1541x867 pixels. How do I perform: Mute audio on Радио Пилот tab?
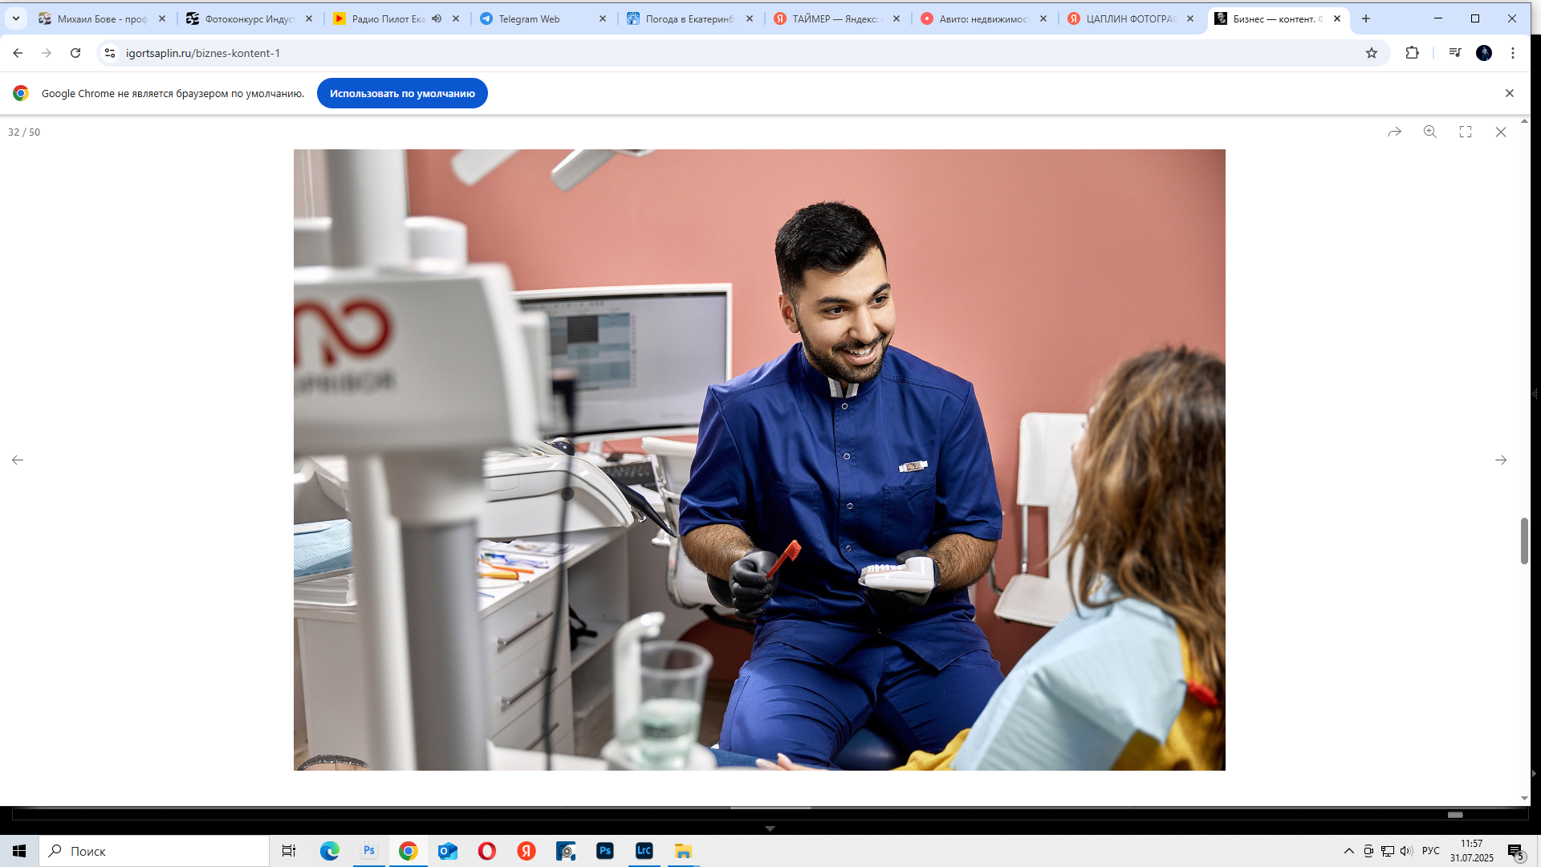point(437,18)
